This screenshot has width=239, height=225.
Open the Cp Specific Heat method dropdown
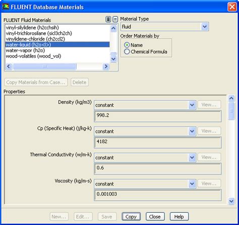click(192, 131)
